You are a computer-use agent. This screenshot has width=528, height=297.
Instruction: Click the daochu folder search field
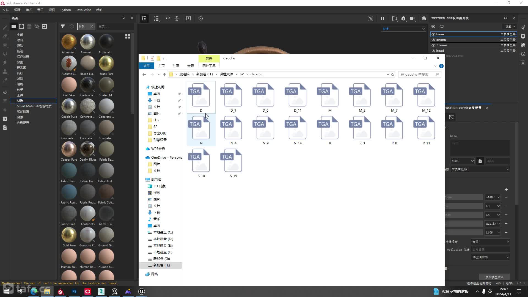(419, 74)
